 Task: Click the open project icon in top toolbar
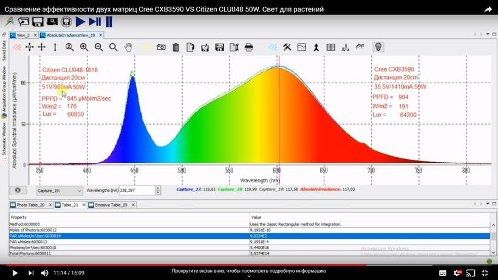(23, 22)
